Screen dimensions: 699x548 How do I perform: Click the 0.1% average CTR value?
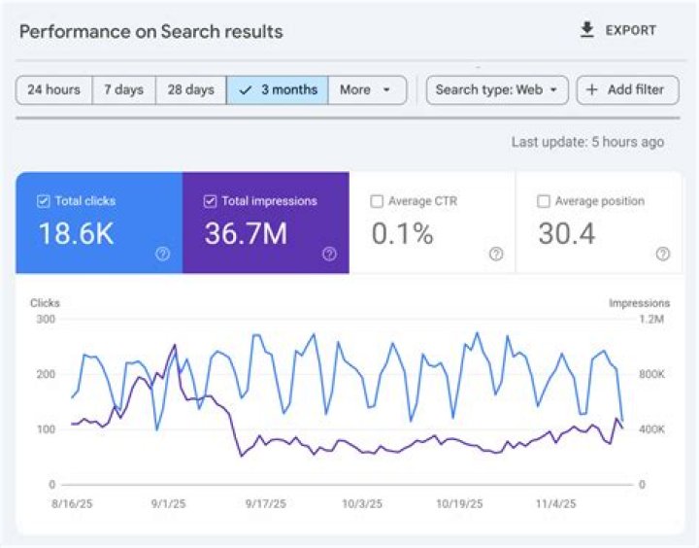coord(402,234)
